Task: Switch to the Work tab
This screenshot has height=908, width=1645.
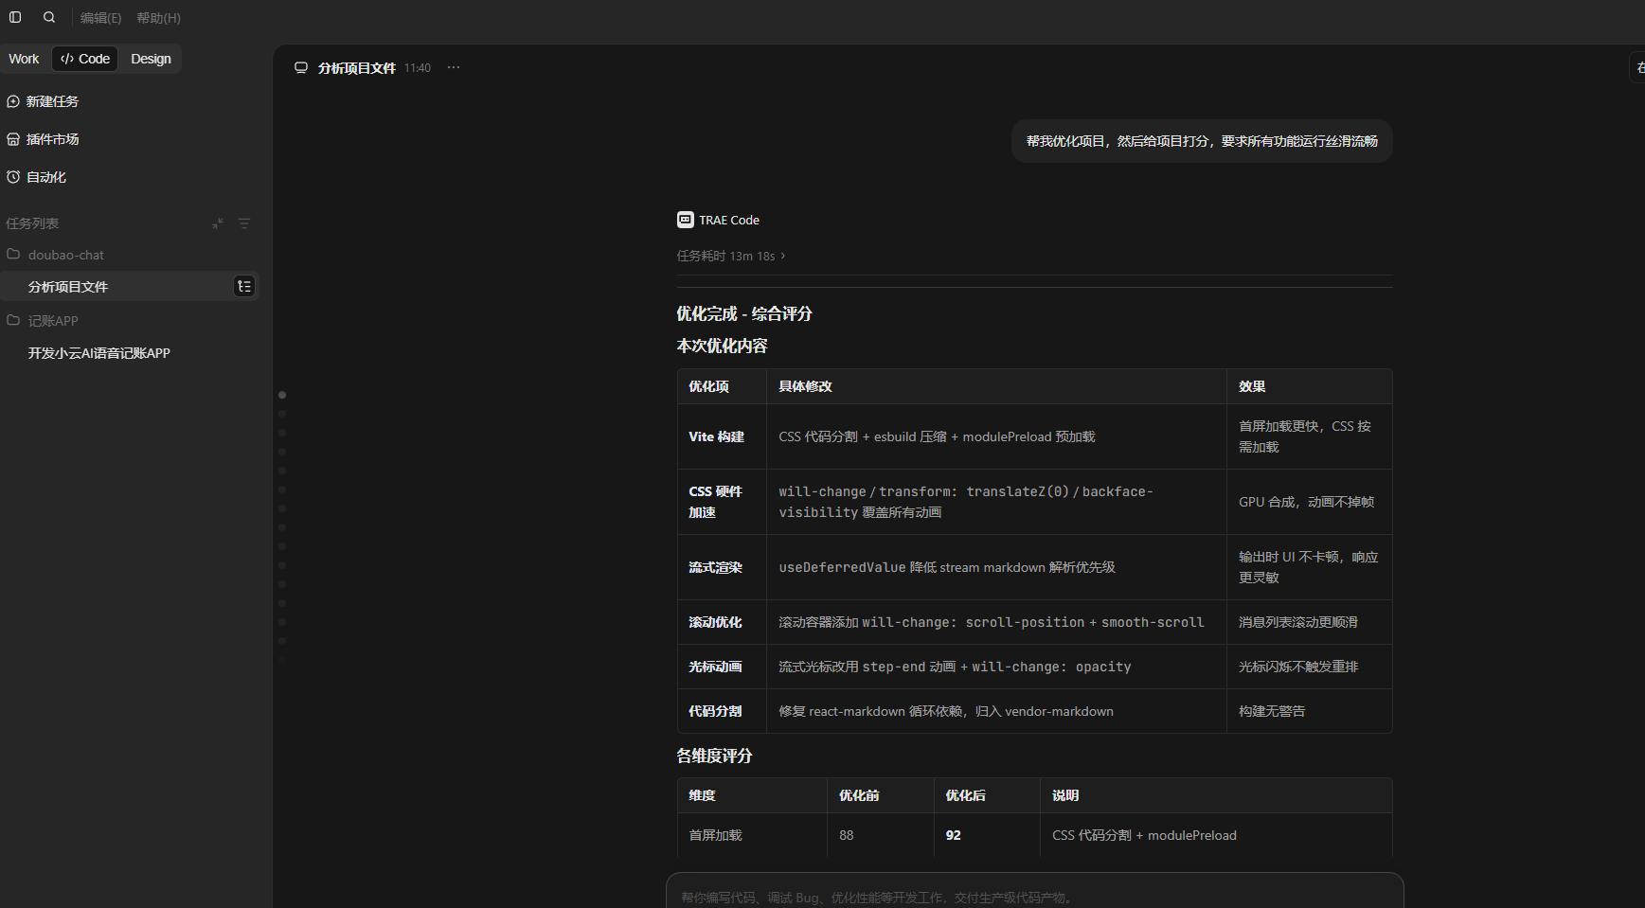Action: 24,59
